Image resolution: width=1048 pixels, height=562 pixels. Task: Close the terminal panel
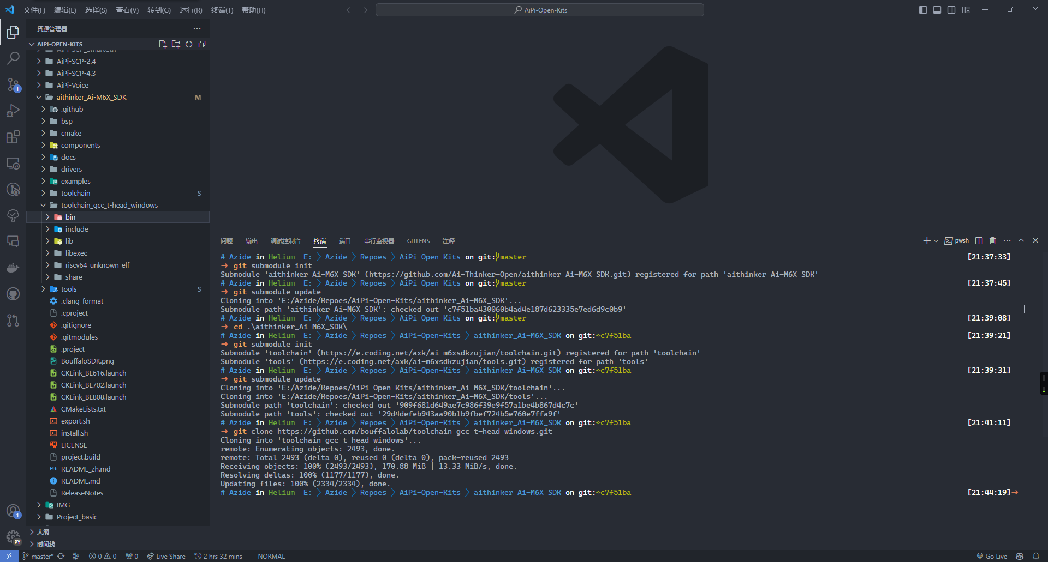(1035, 241)
